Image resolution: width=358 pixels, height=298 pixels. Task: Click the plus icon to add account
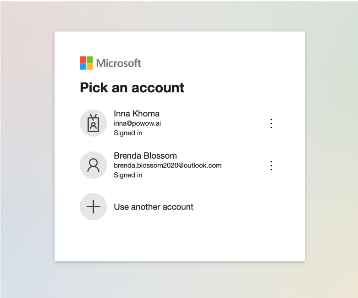[93, 207]
